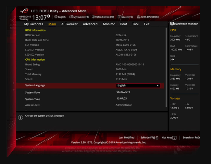Open Search(F9)
The width and height of the screenshot is (211, 164).
tap(125, 17)
